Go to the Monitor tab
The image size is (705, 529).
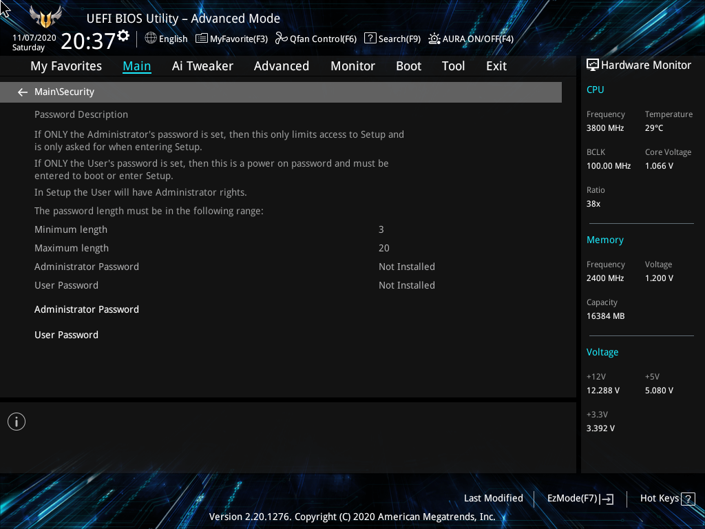pyautogui.click(x=353, y=66)
